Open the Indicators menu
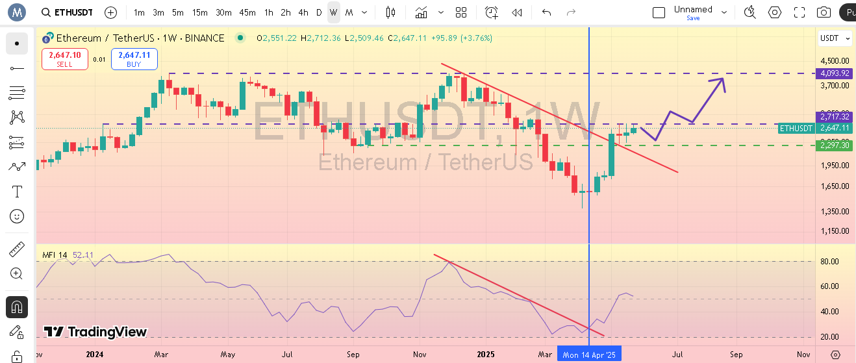 tap(422, 12)
